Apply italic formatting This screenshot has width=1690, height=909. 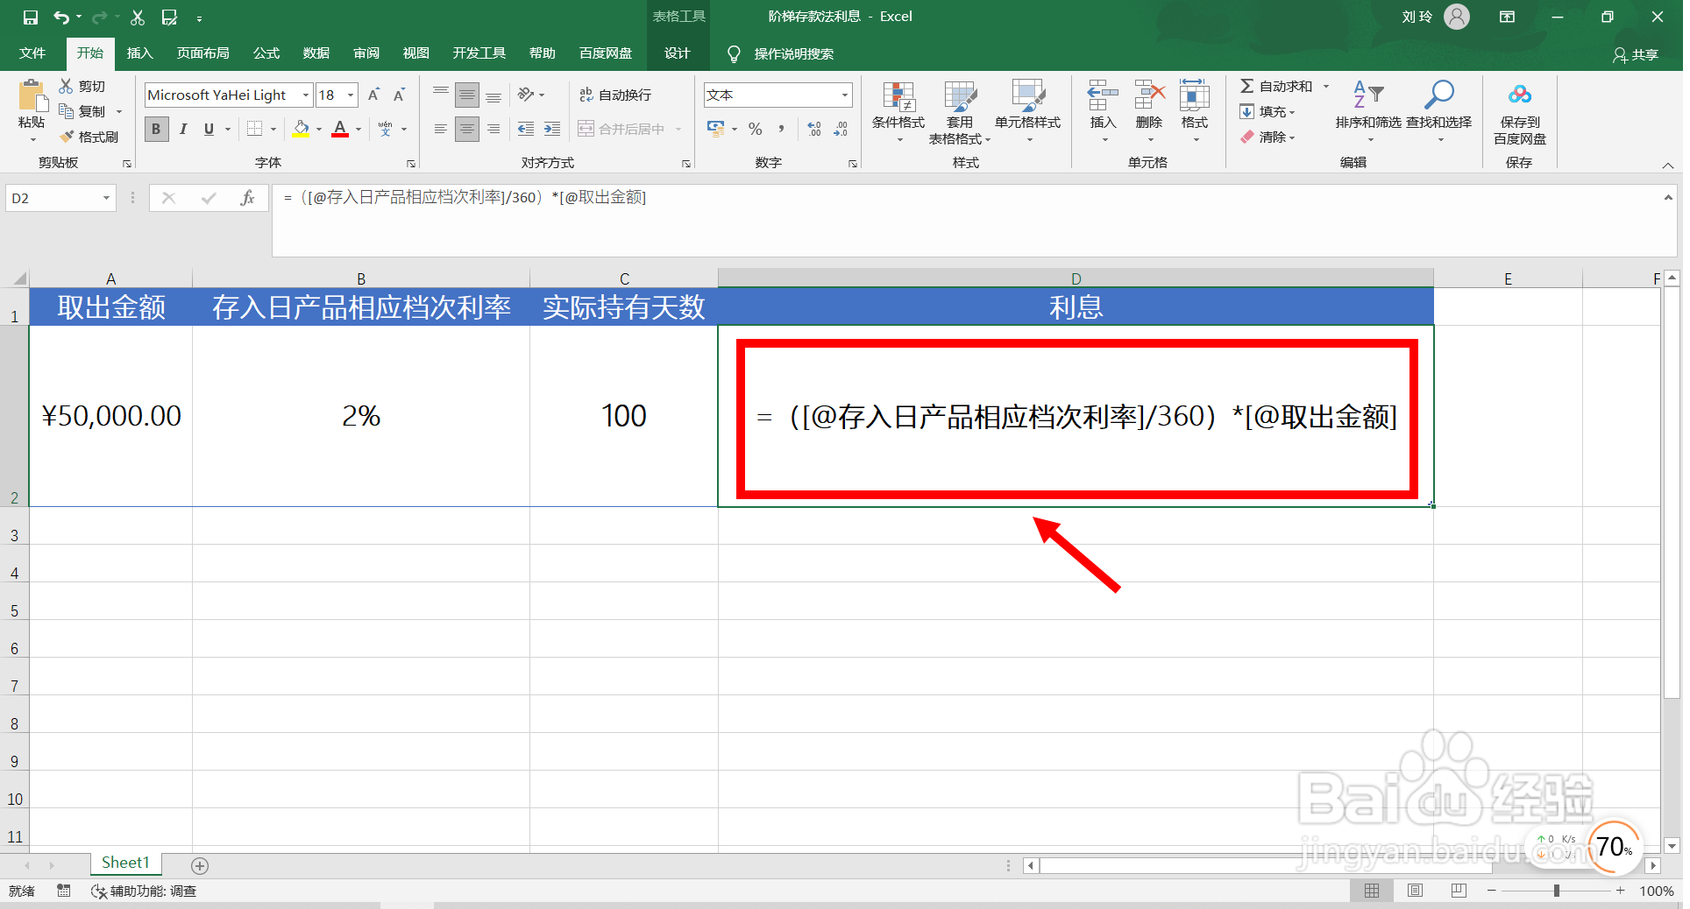coord(183,129)
